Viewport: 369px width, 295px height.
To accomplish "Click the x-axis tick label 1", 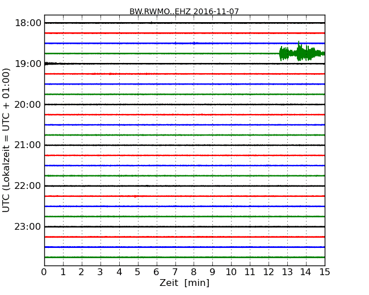I will (63, 272).
